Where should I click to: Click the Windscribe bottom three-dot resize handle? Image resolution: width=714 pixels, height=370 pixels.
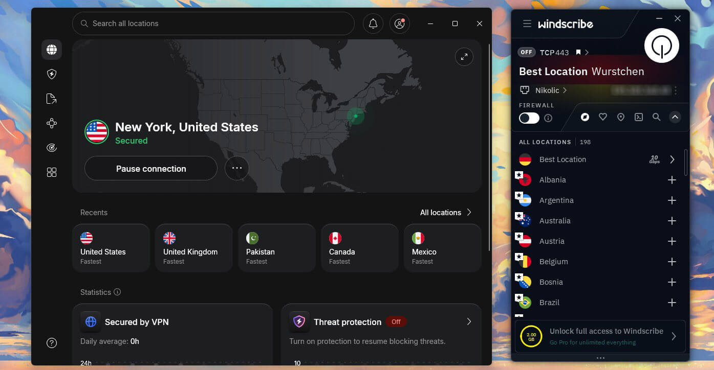(x=600, y=358)
